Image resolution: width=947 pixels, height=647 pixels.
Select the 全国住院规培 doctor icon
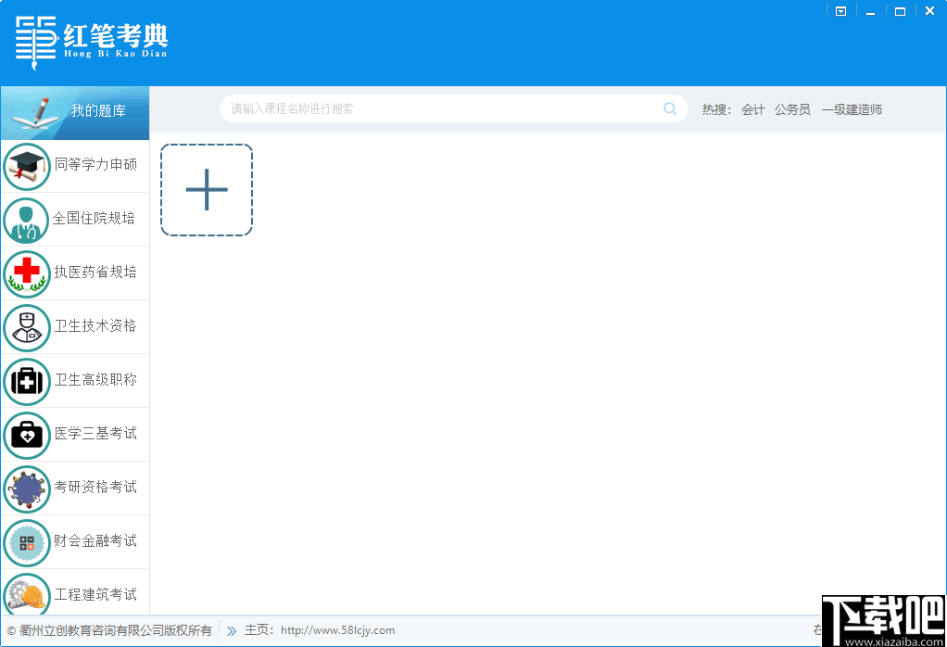26,220
